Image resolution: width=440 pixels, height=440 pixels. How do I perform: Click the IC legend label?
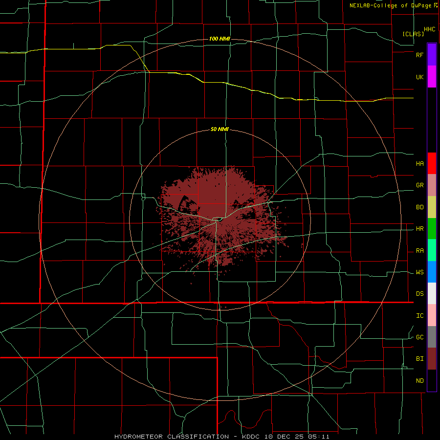click(419, 316)
